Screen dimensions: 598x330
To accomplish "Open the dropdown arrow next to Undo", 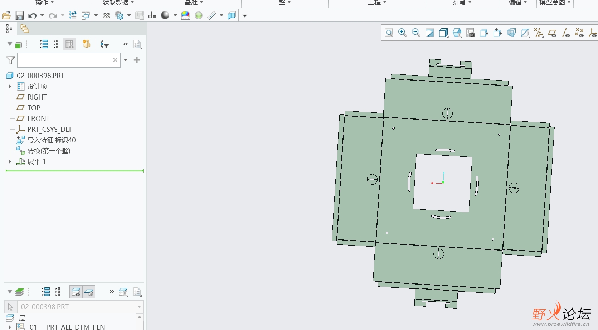I will tap(42, 15).
